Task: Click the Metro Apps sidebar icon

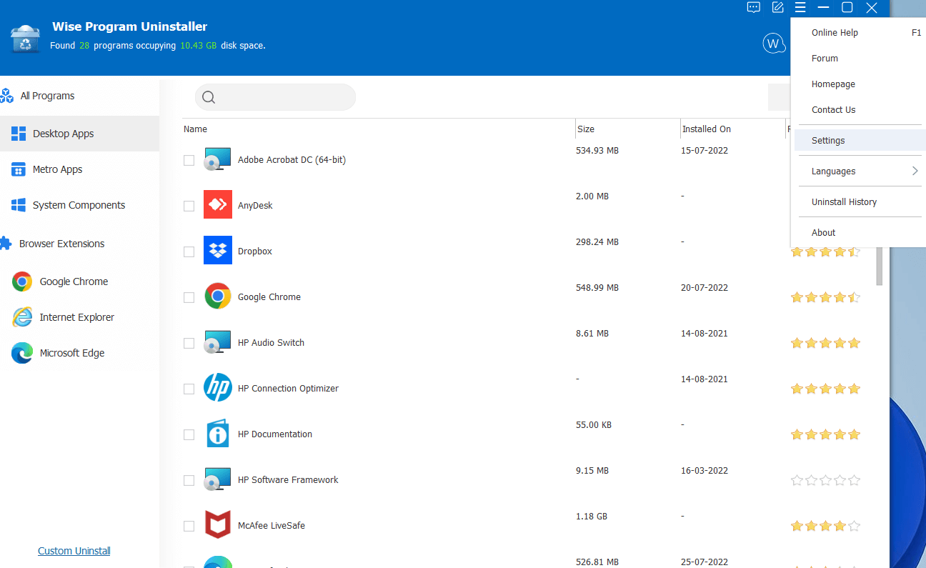Action: tap(19, 169)
